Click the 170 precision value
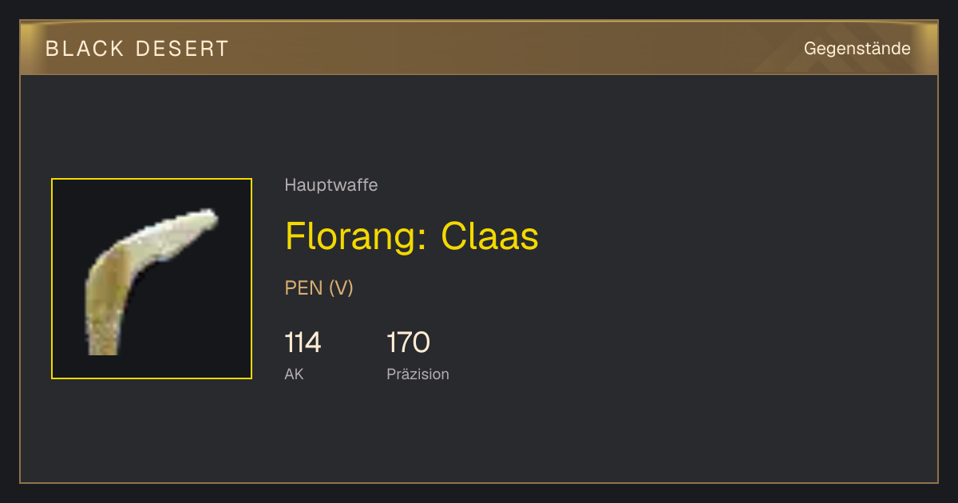958x503 pixels. click(408, 343)
